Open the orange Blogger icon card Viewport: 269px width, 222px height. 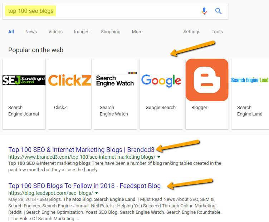pos(207,93)
